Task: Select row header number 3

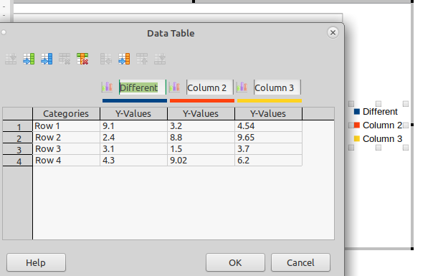Action: click(18, 149)
